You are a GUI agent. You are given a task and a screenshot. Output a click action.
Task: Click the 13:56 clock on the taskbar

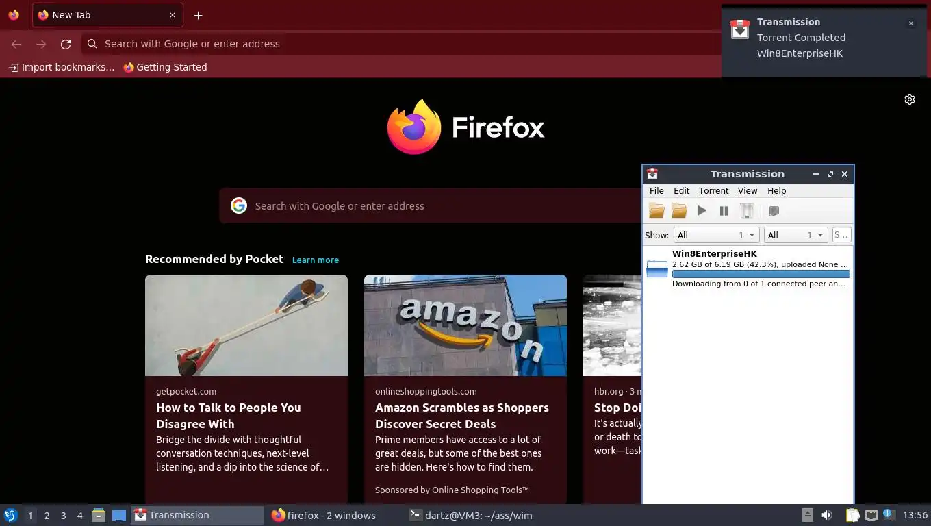pyautogui.click(x=915, y=515)
